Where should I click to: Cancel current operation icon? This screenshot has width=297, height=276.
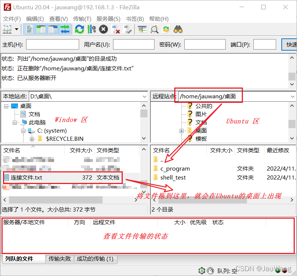click(x=103, y=29)
